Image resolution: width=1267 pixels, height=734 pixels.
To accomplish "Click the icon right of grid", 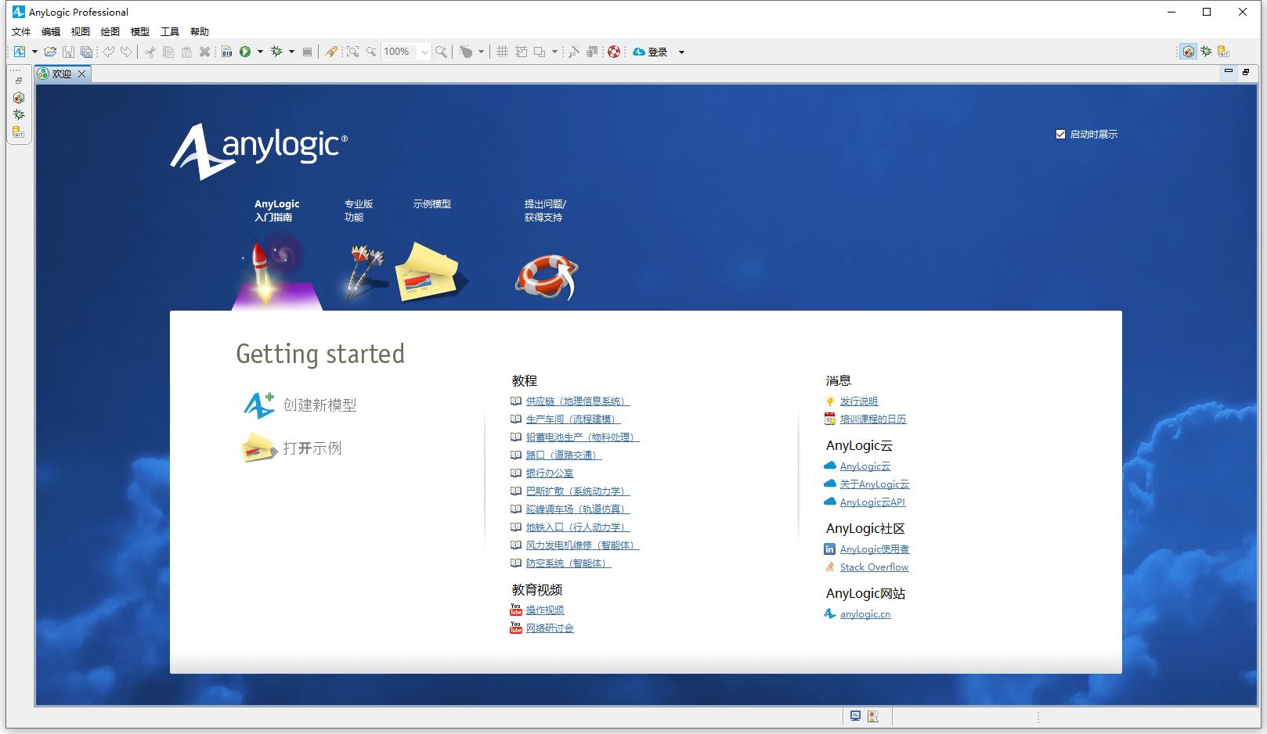I will [522, 52].
